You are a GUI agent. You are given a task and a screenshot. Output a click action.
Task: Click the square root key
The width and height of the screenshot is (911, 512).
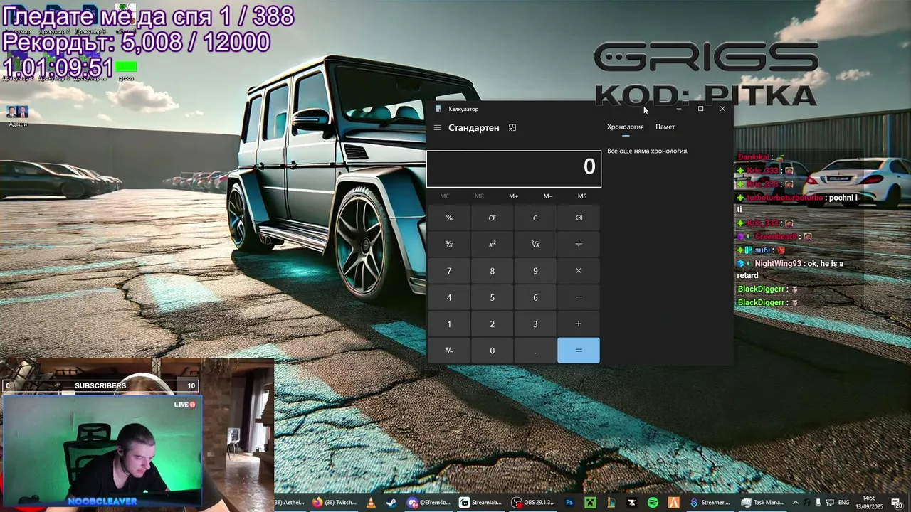click(x=535, y=245)
